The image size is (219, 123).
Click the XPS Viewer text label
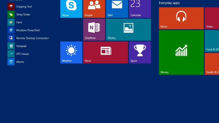pos(23,54)
